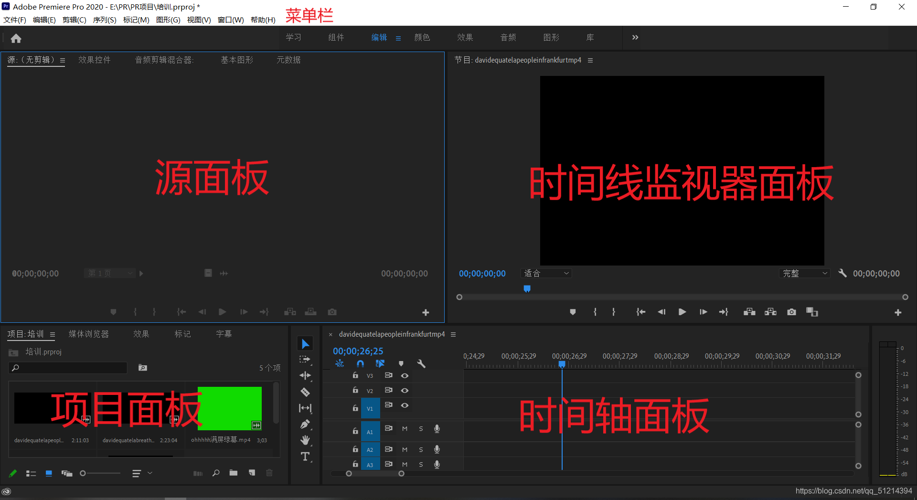Viewport: 917px width, 500px height.
Task: Toggle insert sequences as nests
Action: (x=340, y=363)
